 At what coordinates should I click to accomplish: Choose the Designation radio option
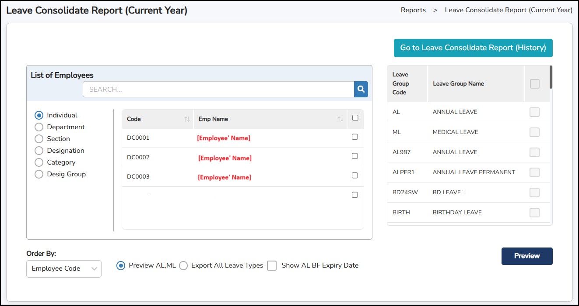tap(39, 151)
